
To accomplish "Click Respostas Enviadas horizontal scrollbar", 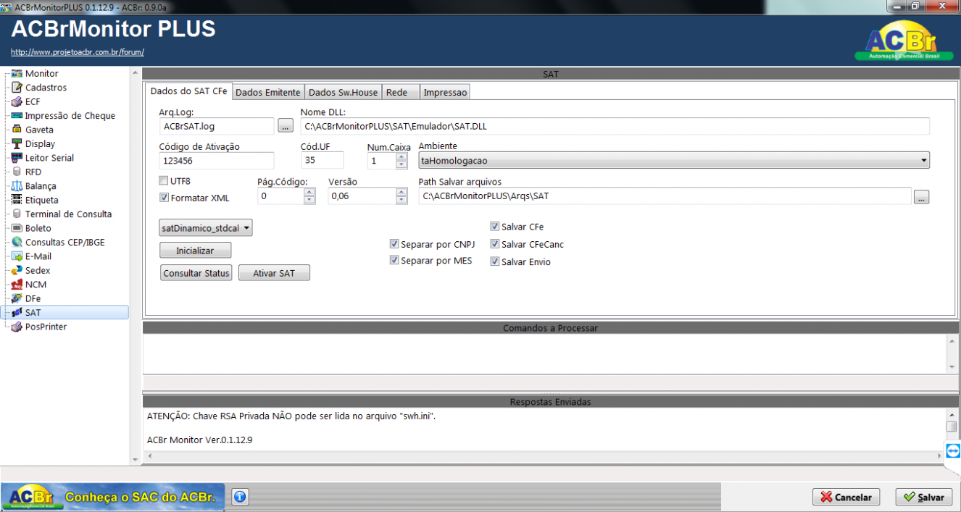I will (545, 456).
